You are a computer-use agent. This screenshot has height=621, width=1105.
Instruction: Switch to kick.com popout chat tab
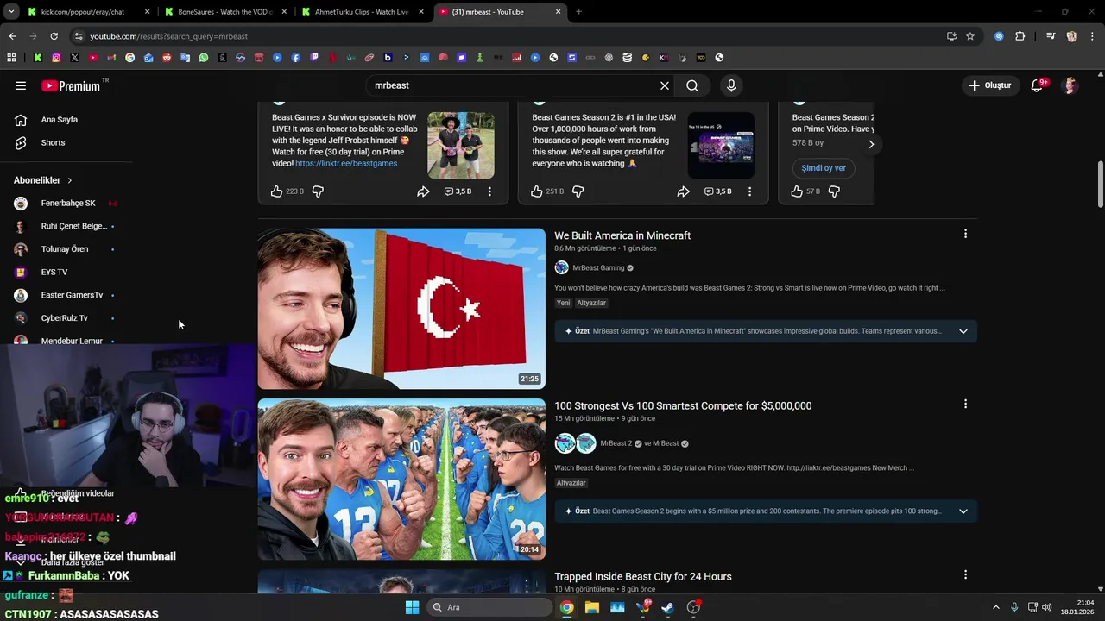click(82, 12)
